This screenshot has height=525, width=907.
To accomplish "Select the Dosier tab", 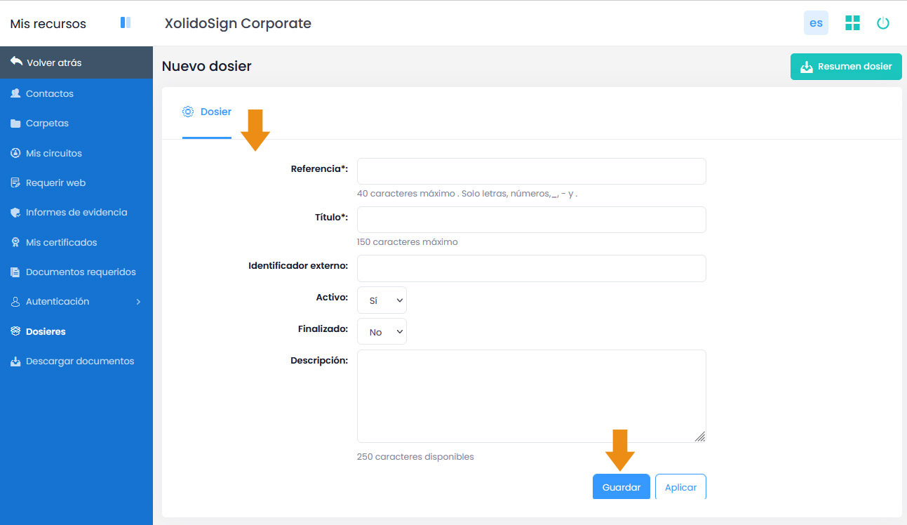I will click(207, 112).
